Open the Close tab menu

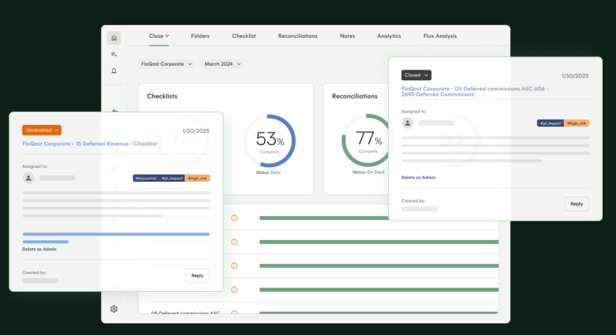[x=159, y=36]
